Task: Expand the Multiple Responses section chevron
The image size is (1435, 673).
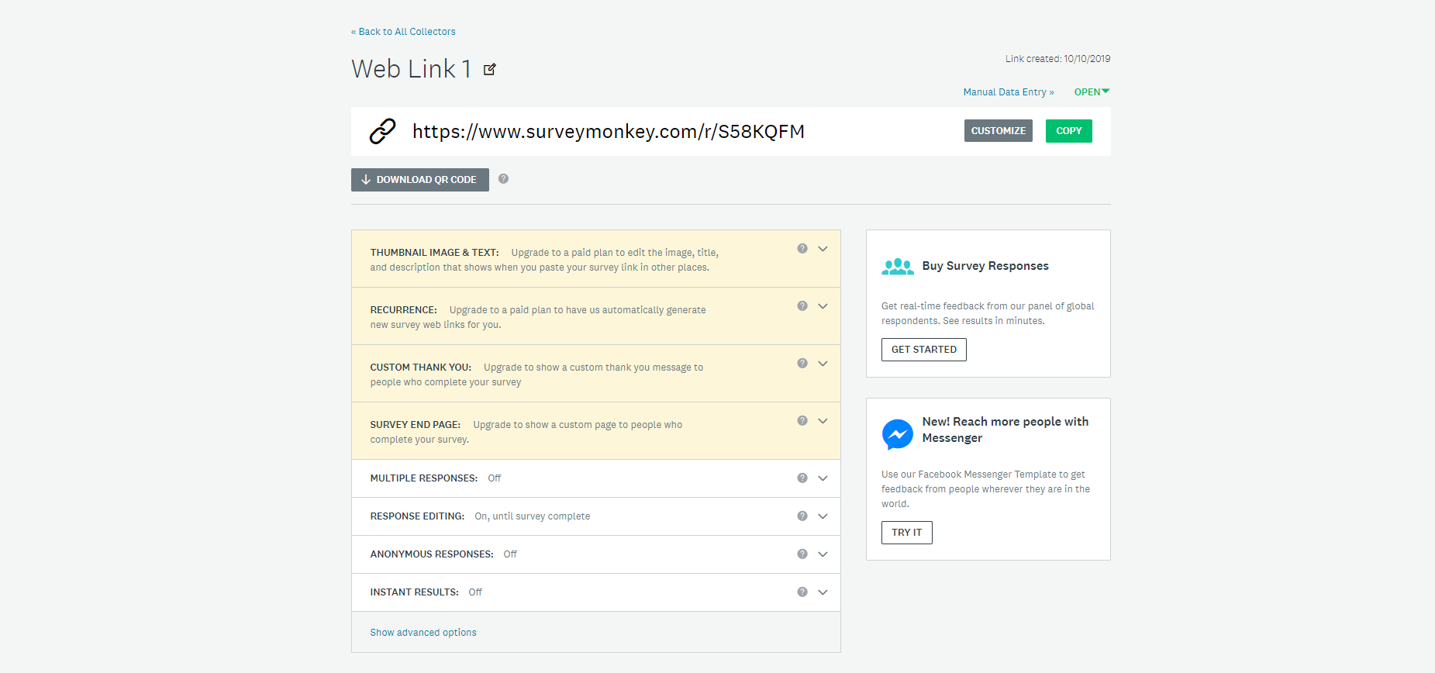Action: [x=823, y=478]
